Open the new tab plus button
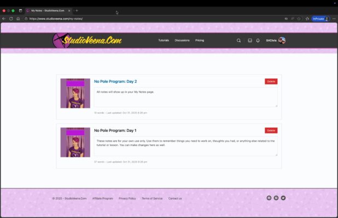This screenshot has height=218, width=338. tap(77, 10)
